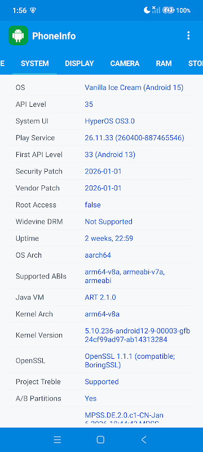Select the Java VM label

tap(30, 297)
